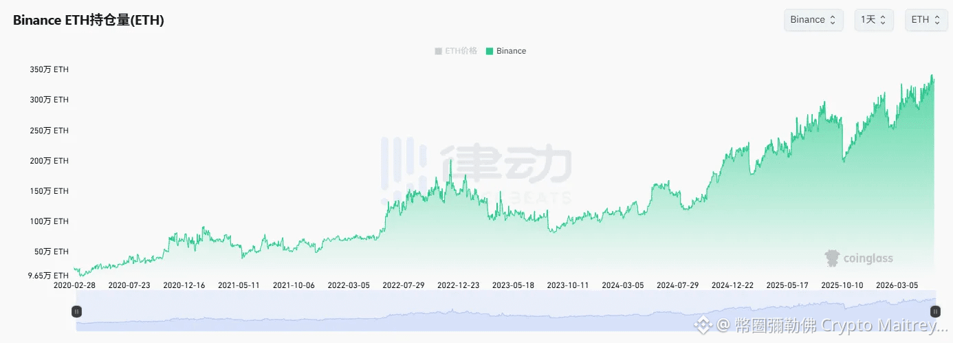The image size is (953, 343).
Task: Grab the left range slider handle
Action: tap(76, 311)
